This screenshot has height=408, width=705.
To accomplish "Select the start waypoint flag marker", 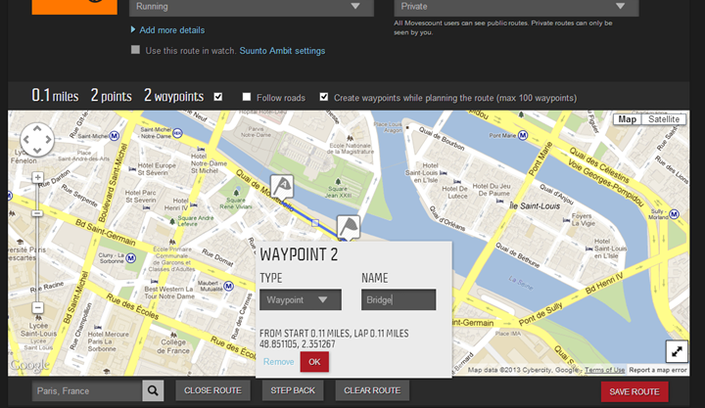I will click(282, 187).
